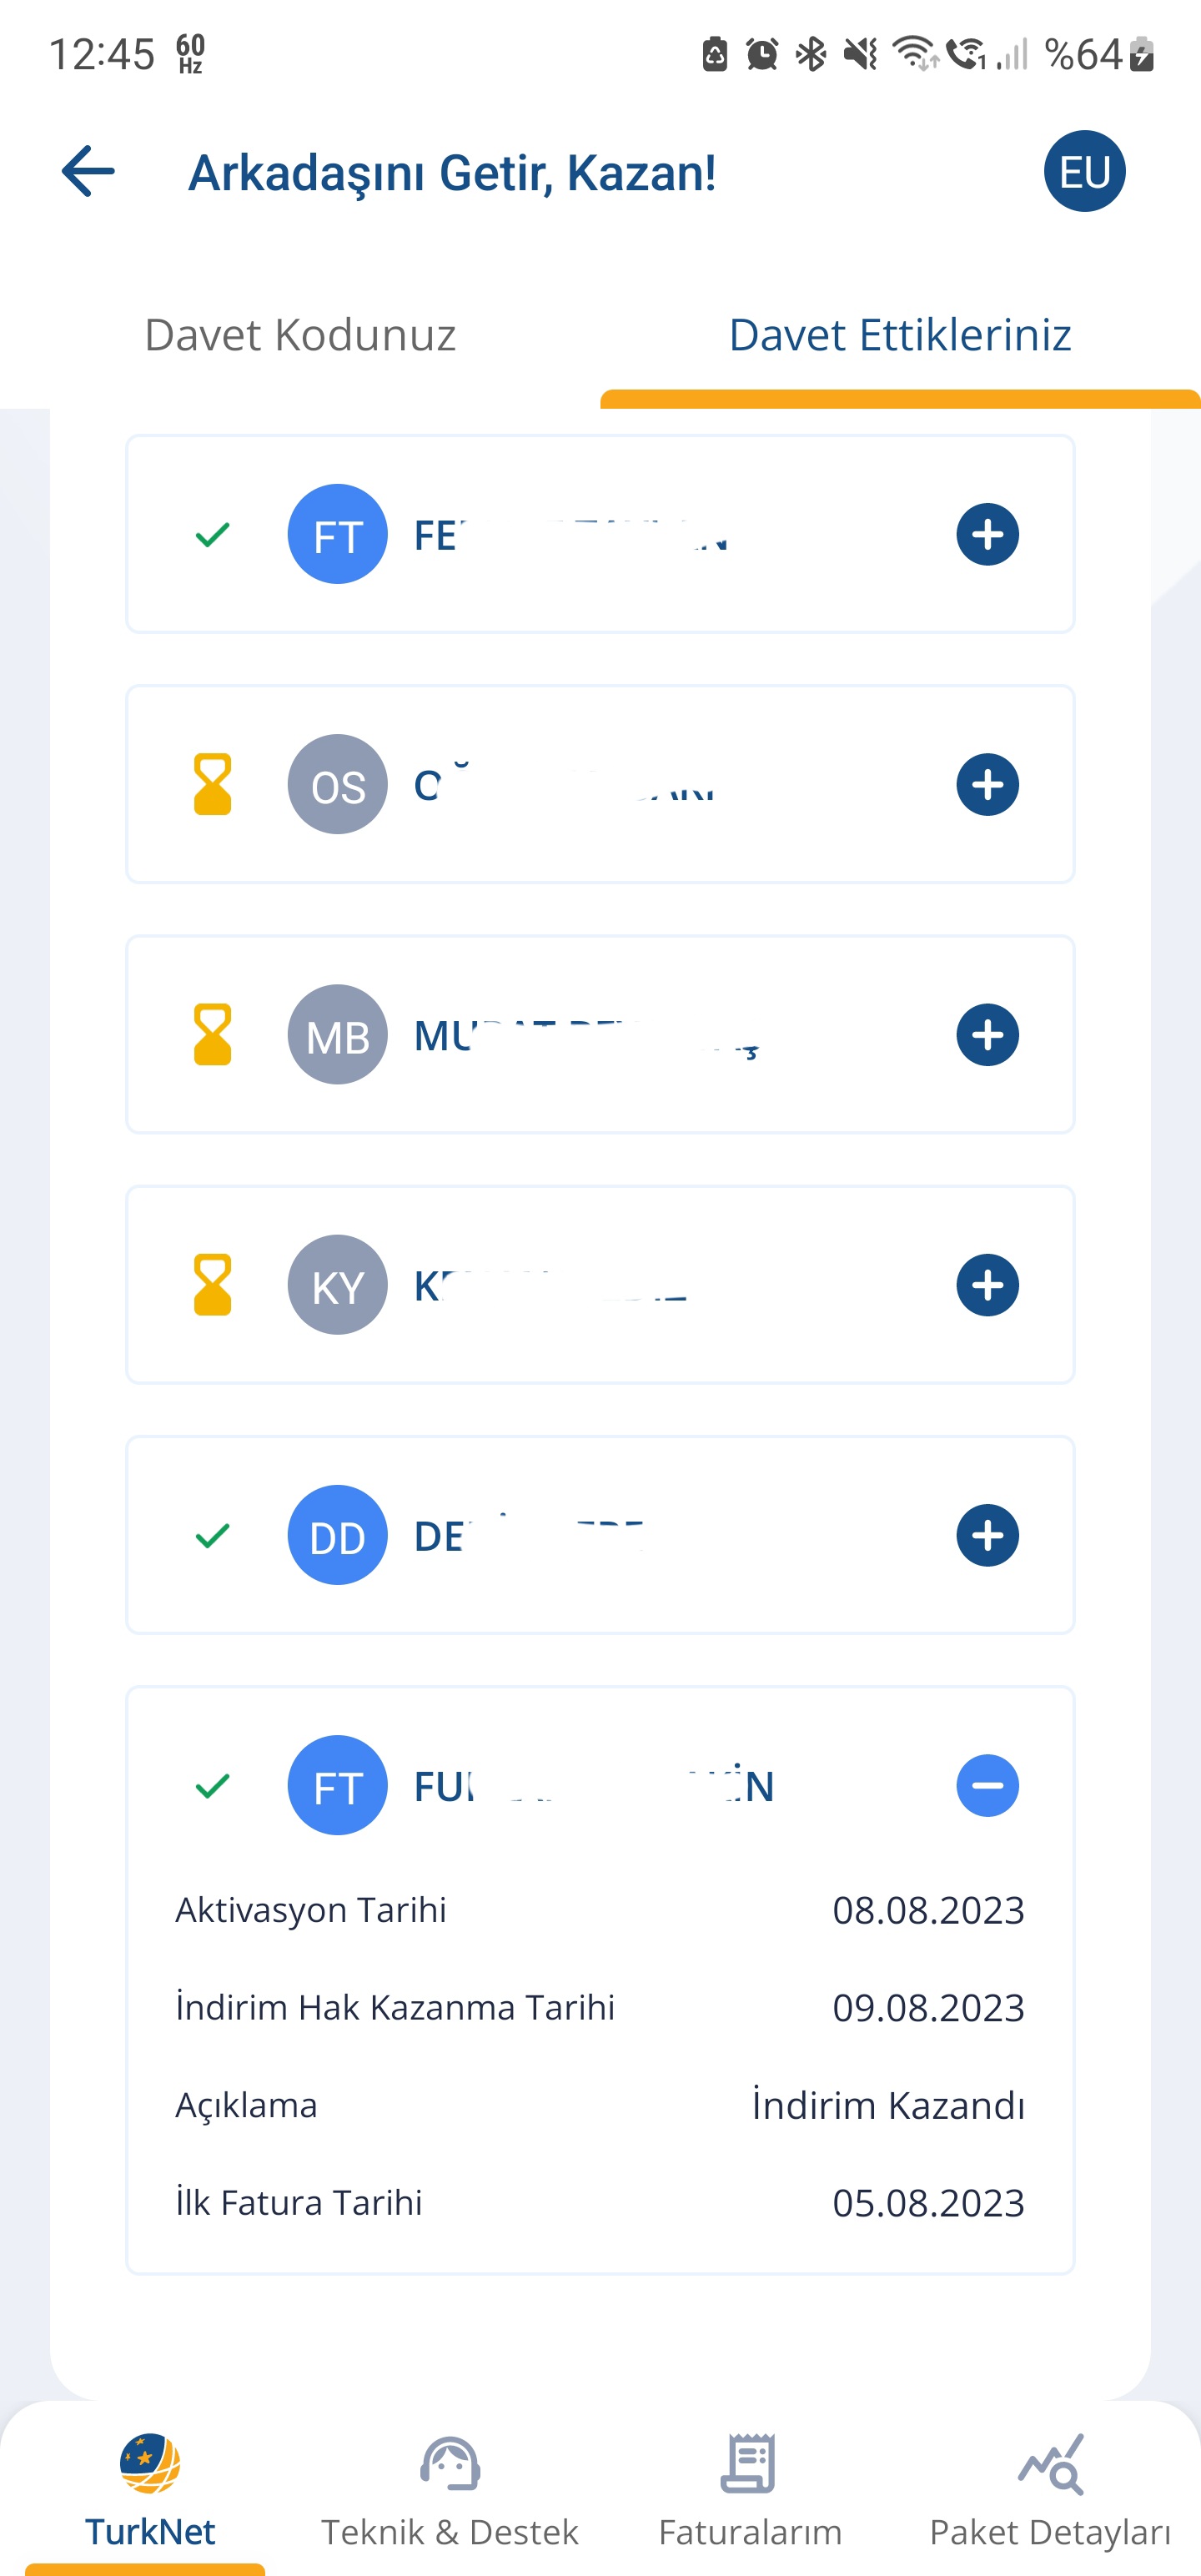Open TurkNet home icon in bottom bar

(150, 2463)
